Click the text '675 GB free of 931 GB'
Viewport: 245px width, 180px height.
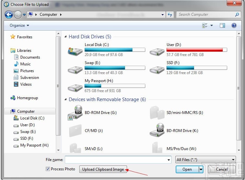pos(103,91)
